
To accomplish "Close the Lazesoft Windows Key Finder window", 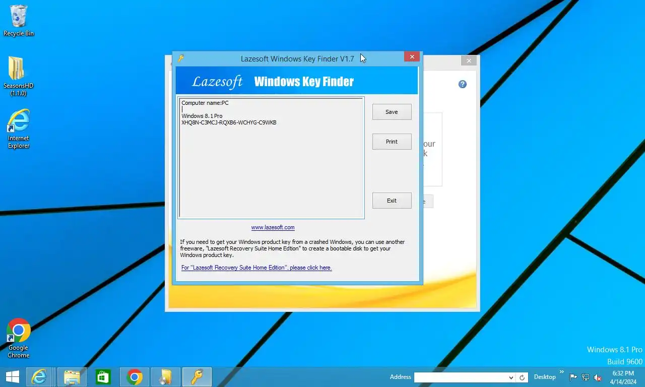I will (x=412, y=57).
